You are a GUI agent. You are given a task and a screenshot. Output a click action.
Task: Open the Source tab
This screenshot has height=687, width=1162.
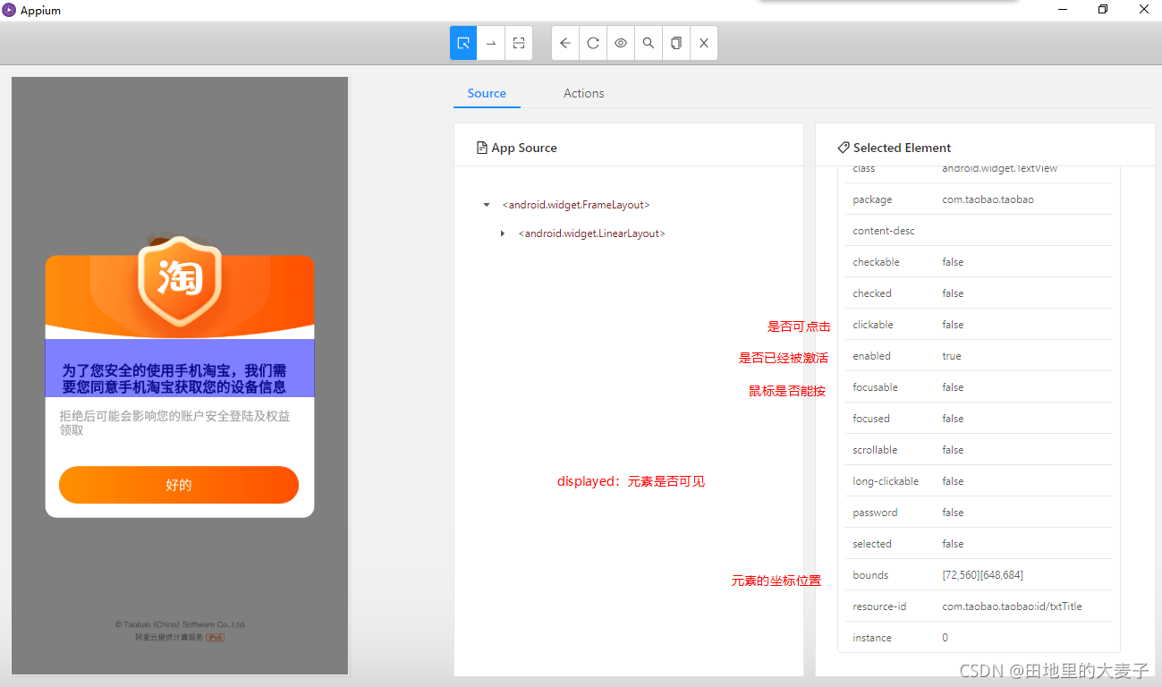pyautogui.click(x=487, y=93)
